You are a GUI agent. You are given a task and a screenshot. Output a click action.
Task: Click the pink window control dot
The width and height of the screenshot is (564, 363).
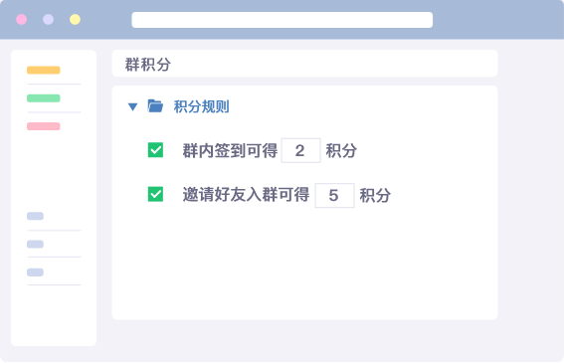[x=22, y=20]
